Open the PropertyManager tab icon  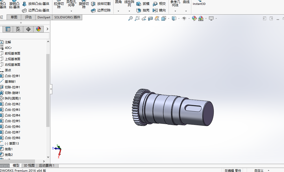coord(8,29)
